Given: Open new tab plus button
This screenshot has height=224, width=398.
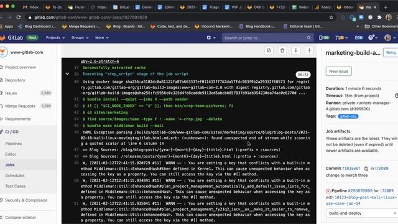Looking at the screenshot, I should pyautogui.click(x=386, y=7).
